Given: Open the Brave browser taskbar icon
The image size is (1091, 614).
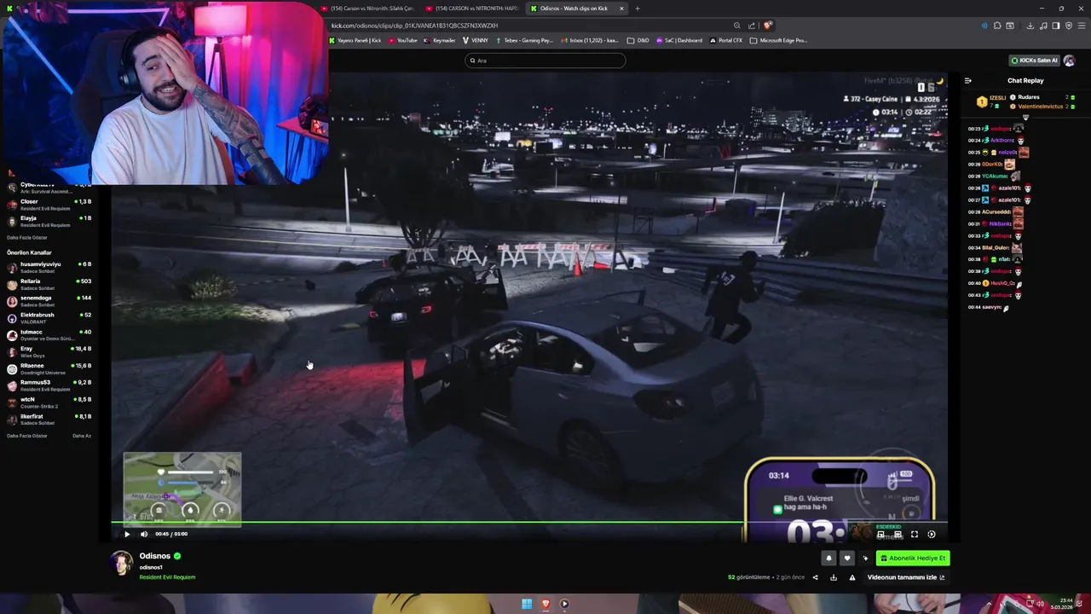Looking at the screenshot, I should [545, 604].
